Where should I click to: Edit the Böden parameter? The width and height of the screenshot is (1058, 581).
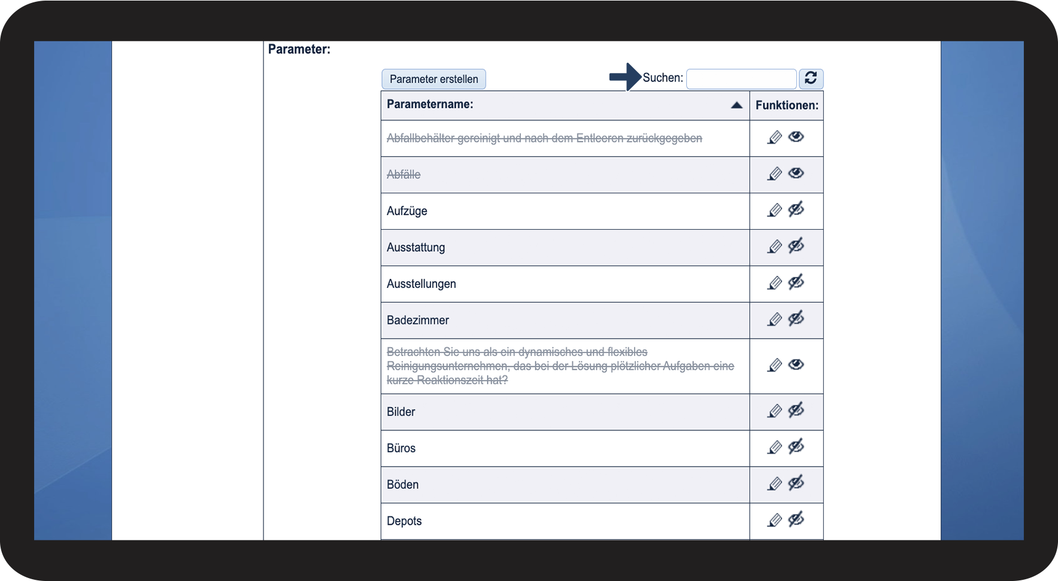pyautogui.click(x=774, y=484)
